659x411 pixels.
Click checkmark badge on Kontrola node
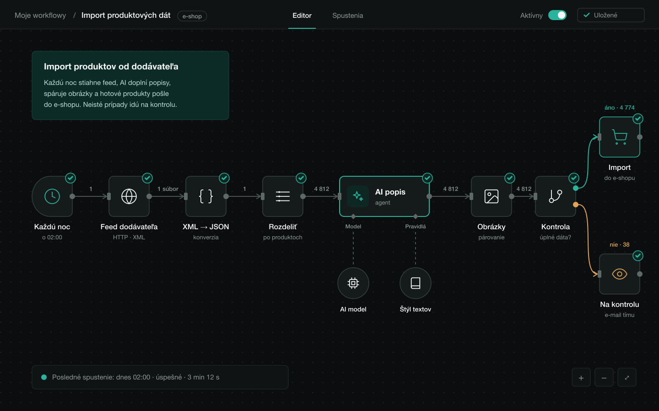click(x=574, y=178)
